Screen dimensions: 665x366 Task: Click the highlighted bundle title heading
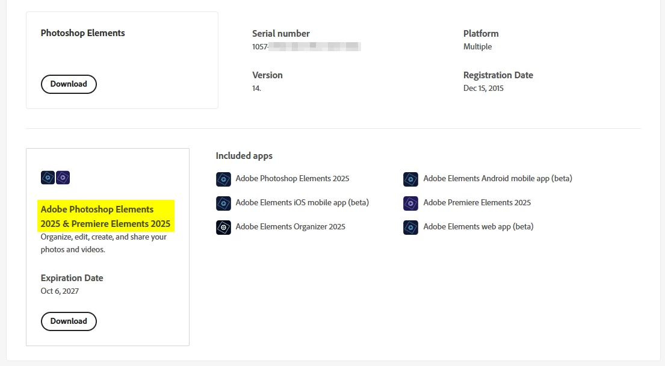[x=105, y=216]
